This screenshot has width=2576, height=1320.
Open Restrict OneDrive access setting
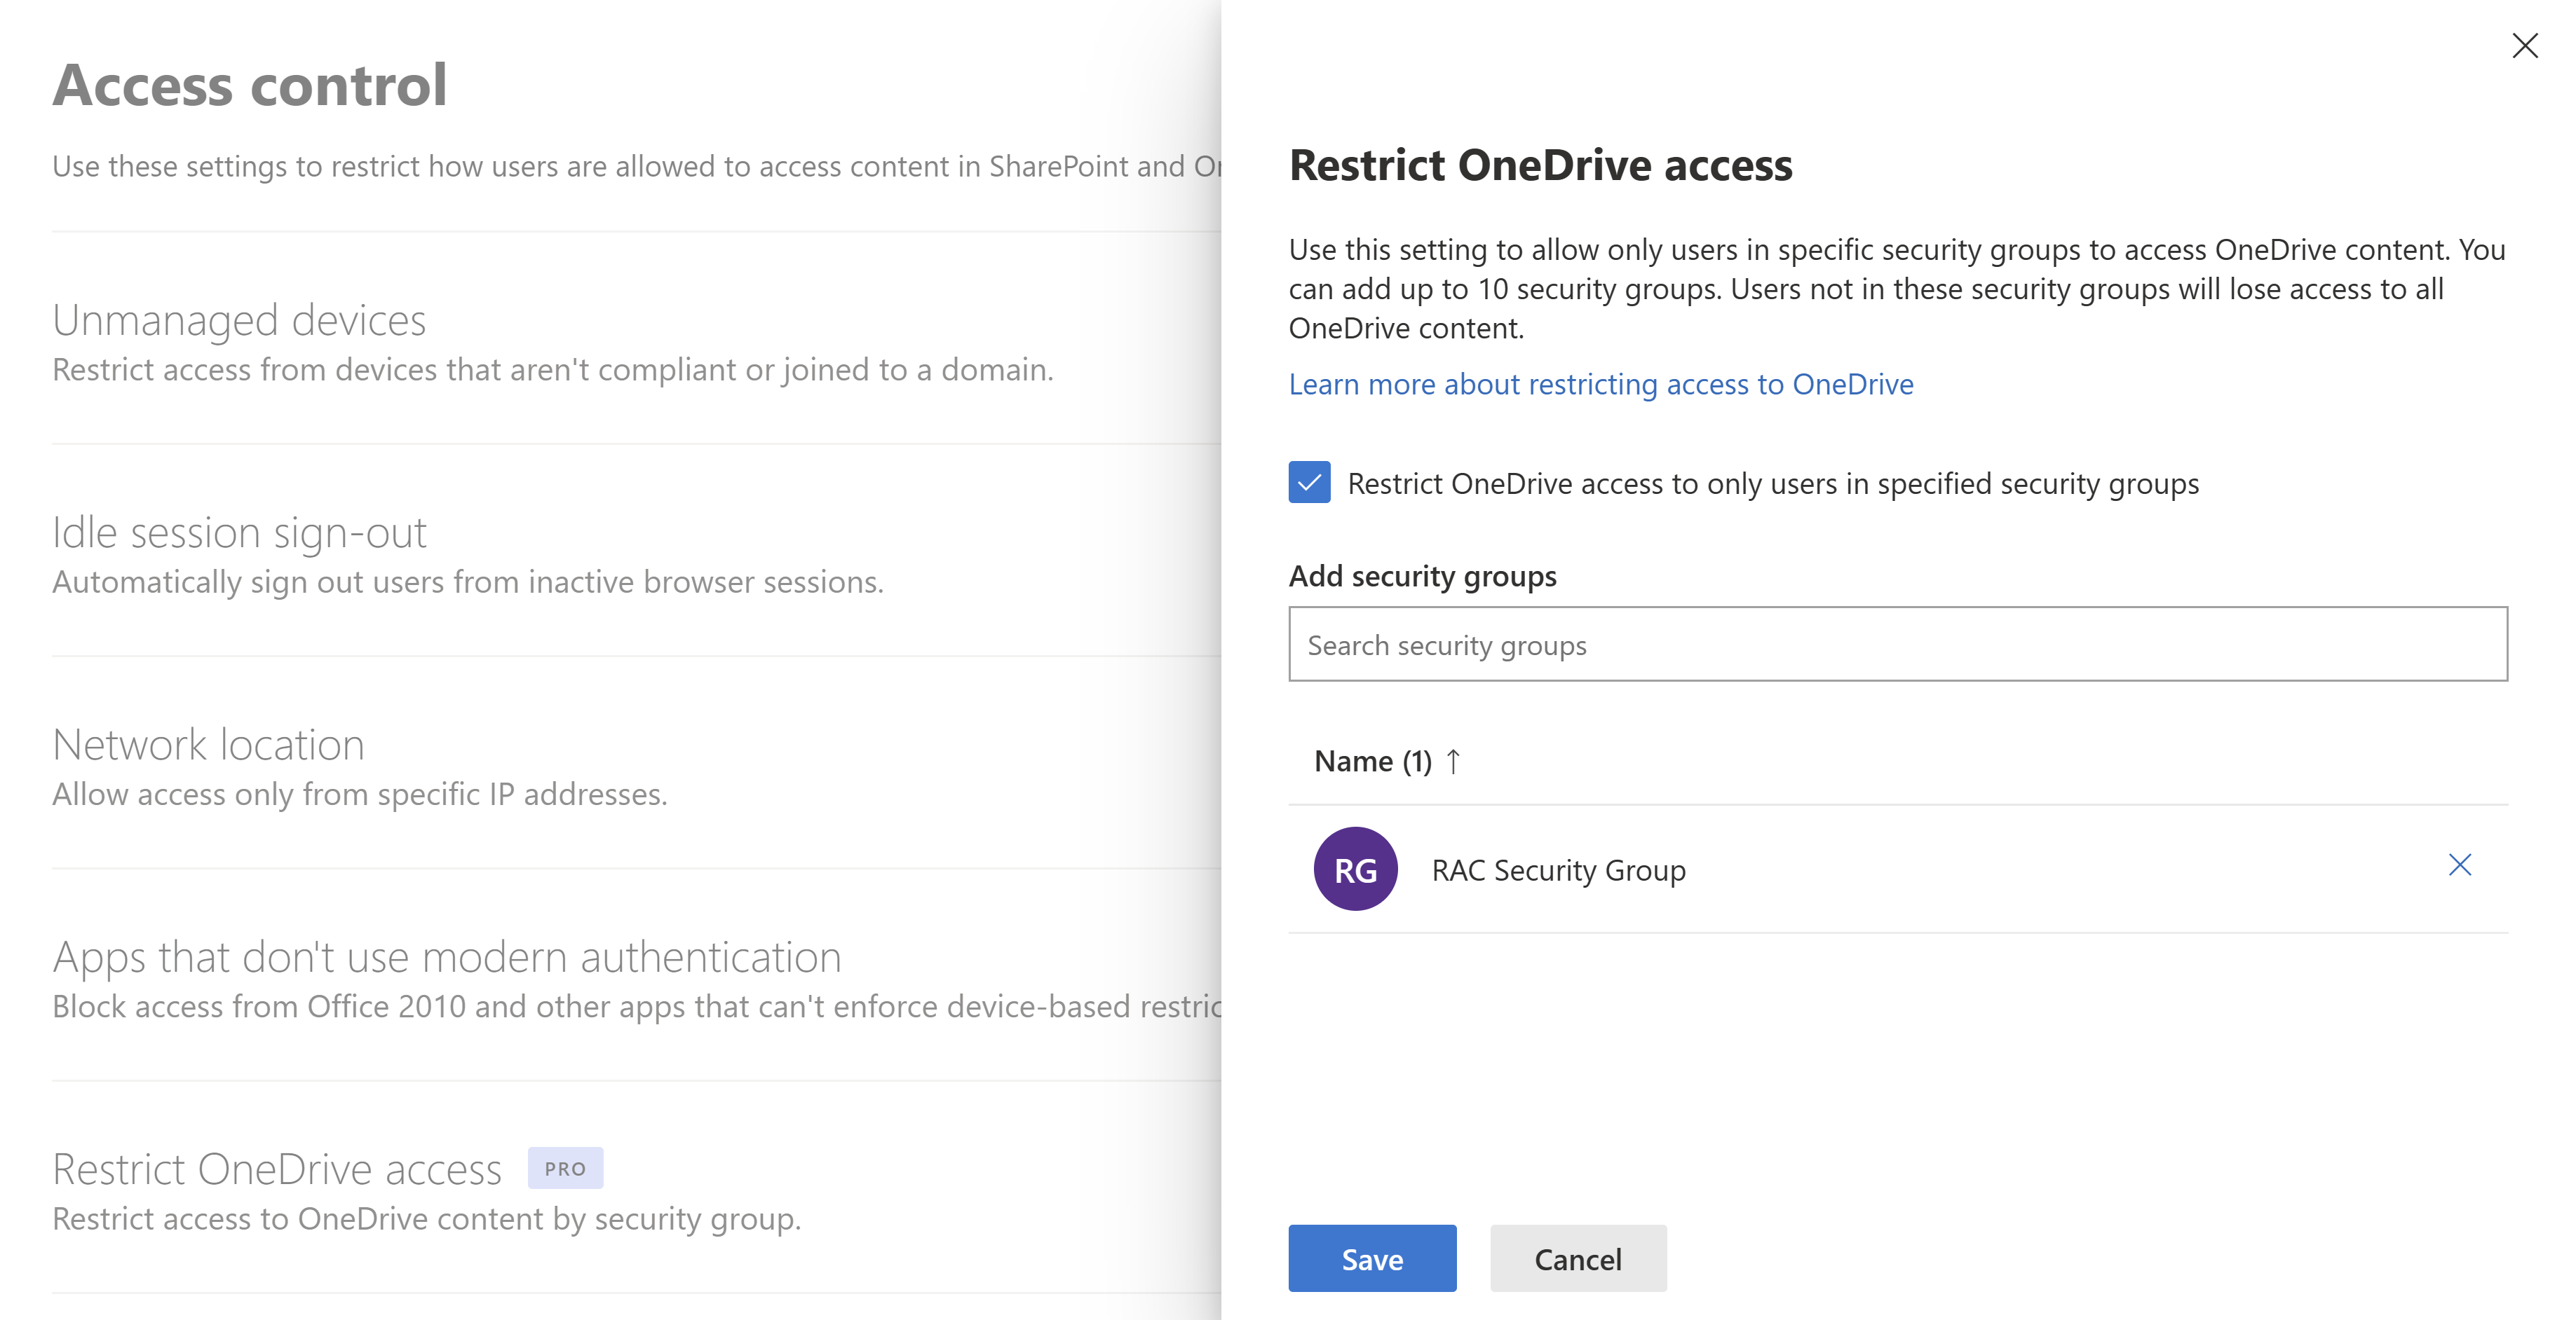277,1169
